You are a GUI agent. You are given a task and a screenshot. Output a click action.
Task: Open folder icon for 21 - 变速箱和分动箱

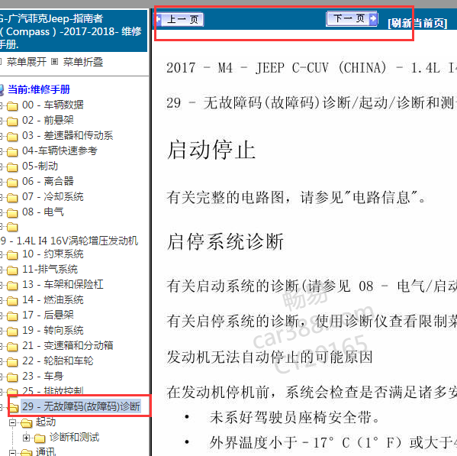pyautogui.click(x=12, y=346)
